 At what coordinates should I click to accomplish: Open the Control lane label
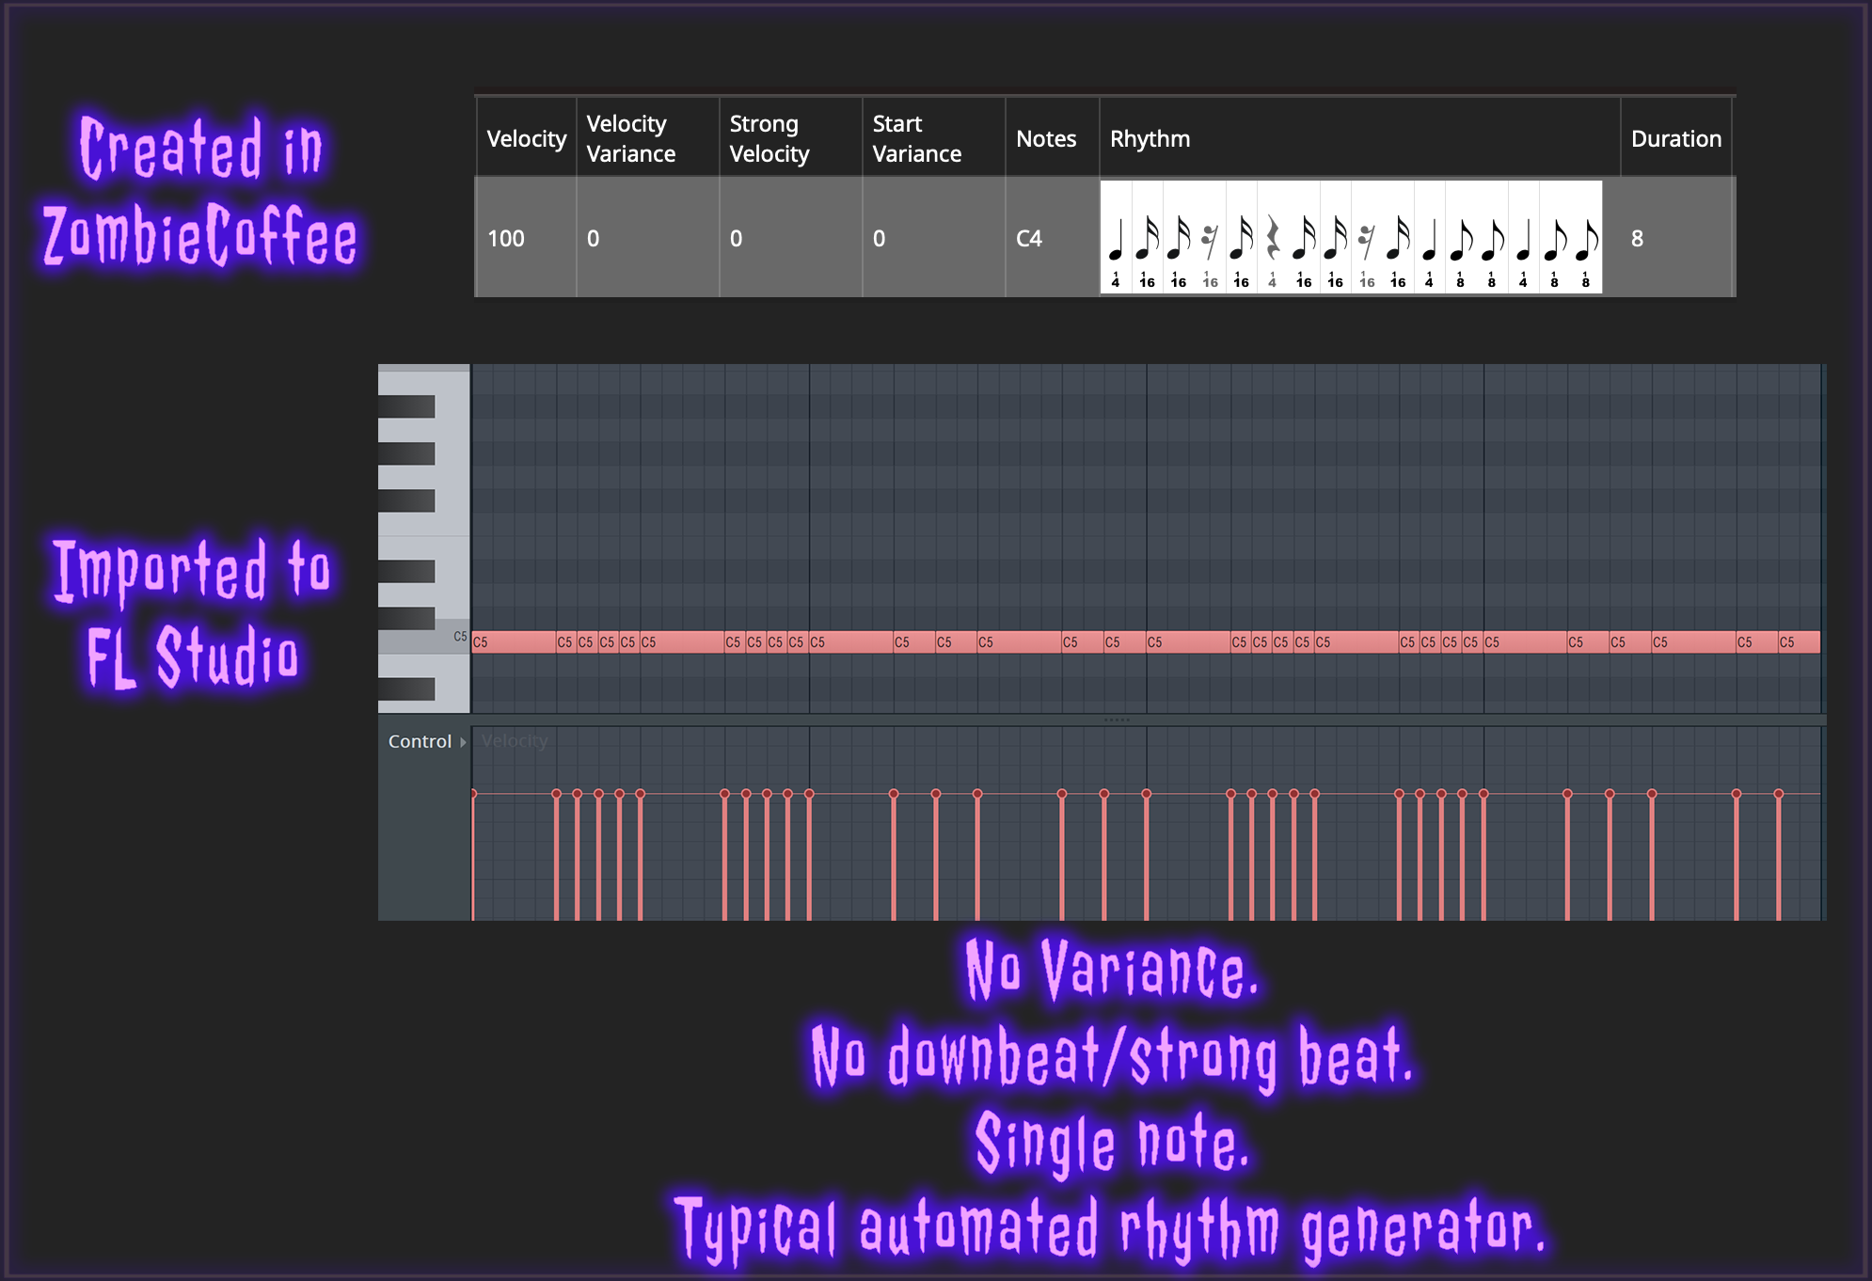[420, 741]
